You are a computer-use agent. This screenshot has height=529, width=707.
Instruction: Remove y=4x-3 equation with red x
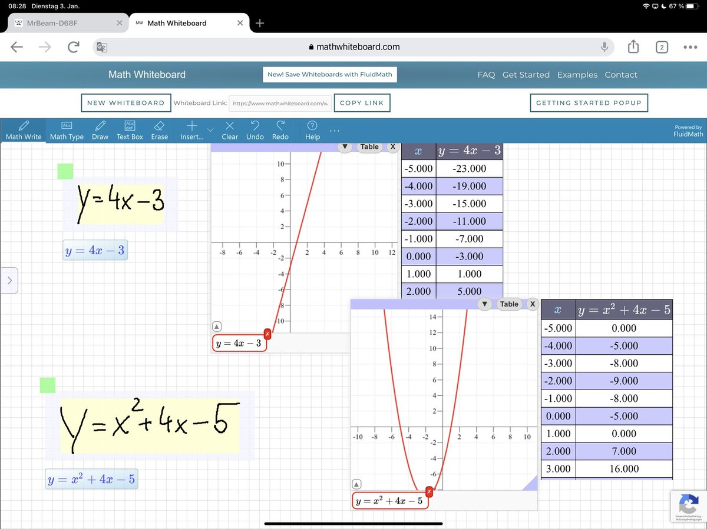pyautogui.click(x=267, y=334)
